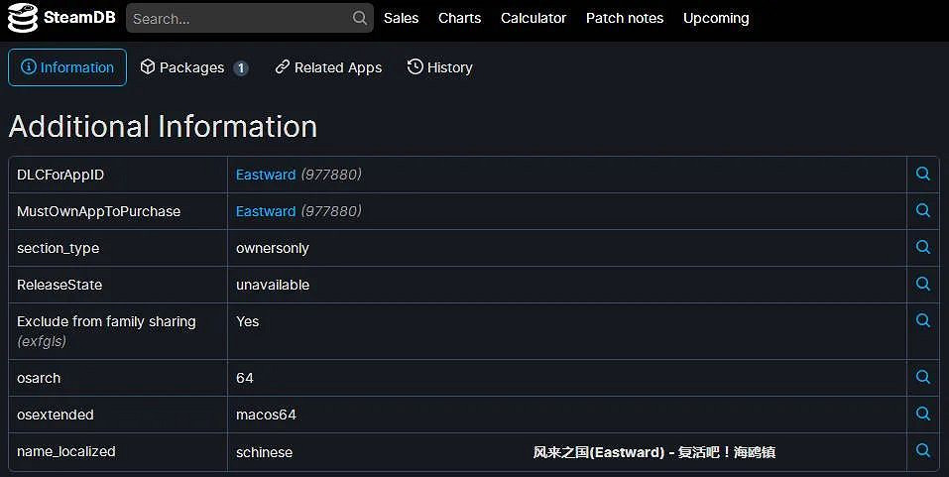
Task: Click search icon in name_localized row
Action: click(x=922, y=451)
